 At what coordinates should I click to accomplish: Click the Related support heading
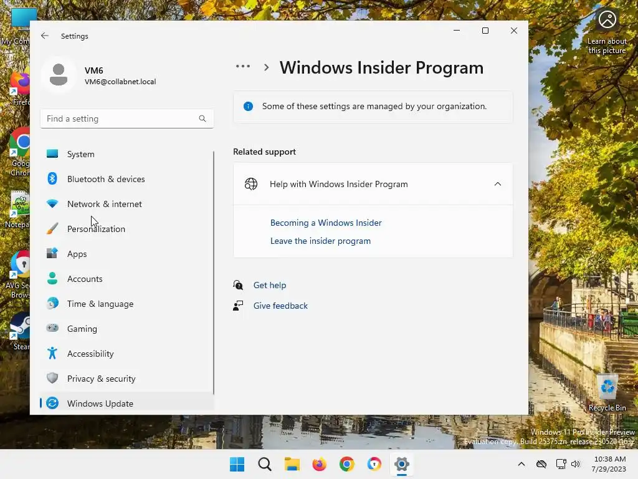tap(264, 152)
